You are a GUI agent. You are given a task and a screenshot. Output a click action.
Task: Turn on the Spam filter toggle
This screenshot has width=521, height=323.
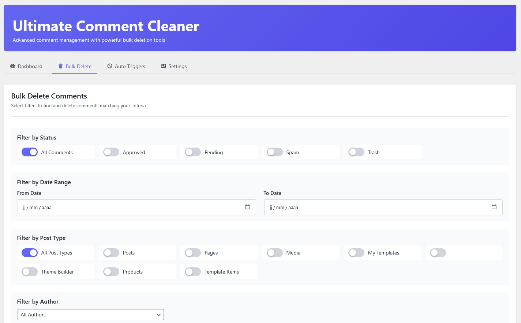[x=274, y=152]
